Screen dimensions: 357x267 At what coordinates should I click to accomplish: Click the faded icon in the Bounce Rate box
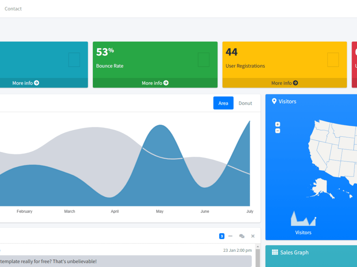point(203,60)
